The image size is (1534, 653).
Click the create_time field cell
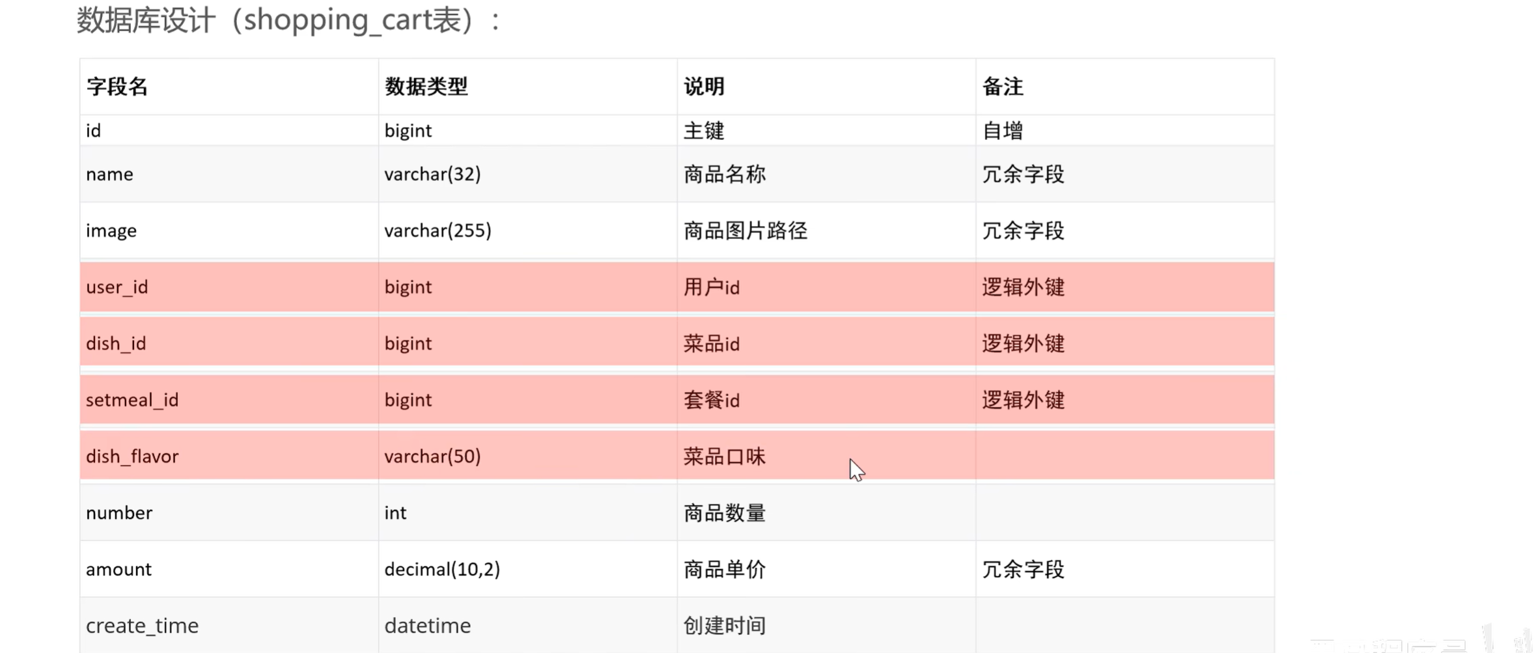pyautogui.click(x=229, y=625)
